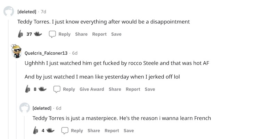278x139 pixels.
Task: Share the bottom masterpiece comment
Action: click(93, 131)
